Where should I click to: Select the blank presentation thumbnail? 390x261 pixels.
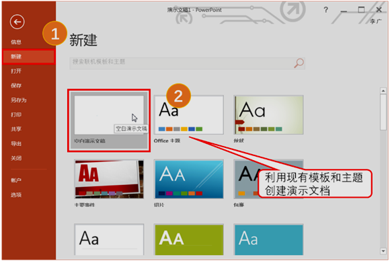coord(109,115)
